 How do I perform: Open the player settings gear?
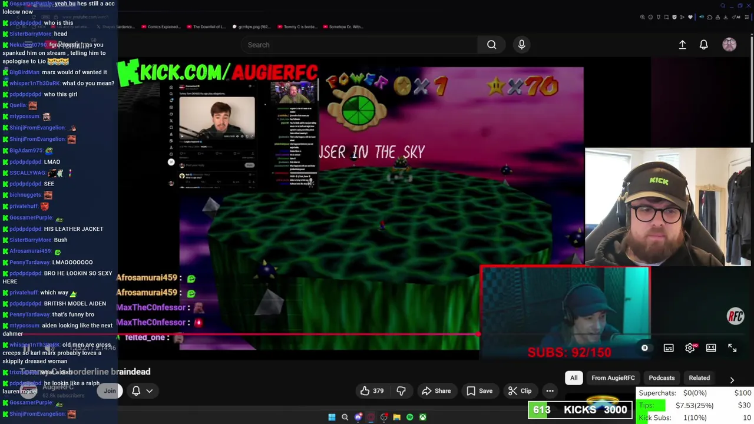(690, 349)
